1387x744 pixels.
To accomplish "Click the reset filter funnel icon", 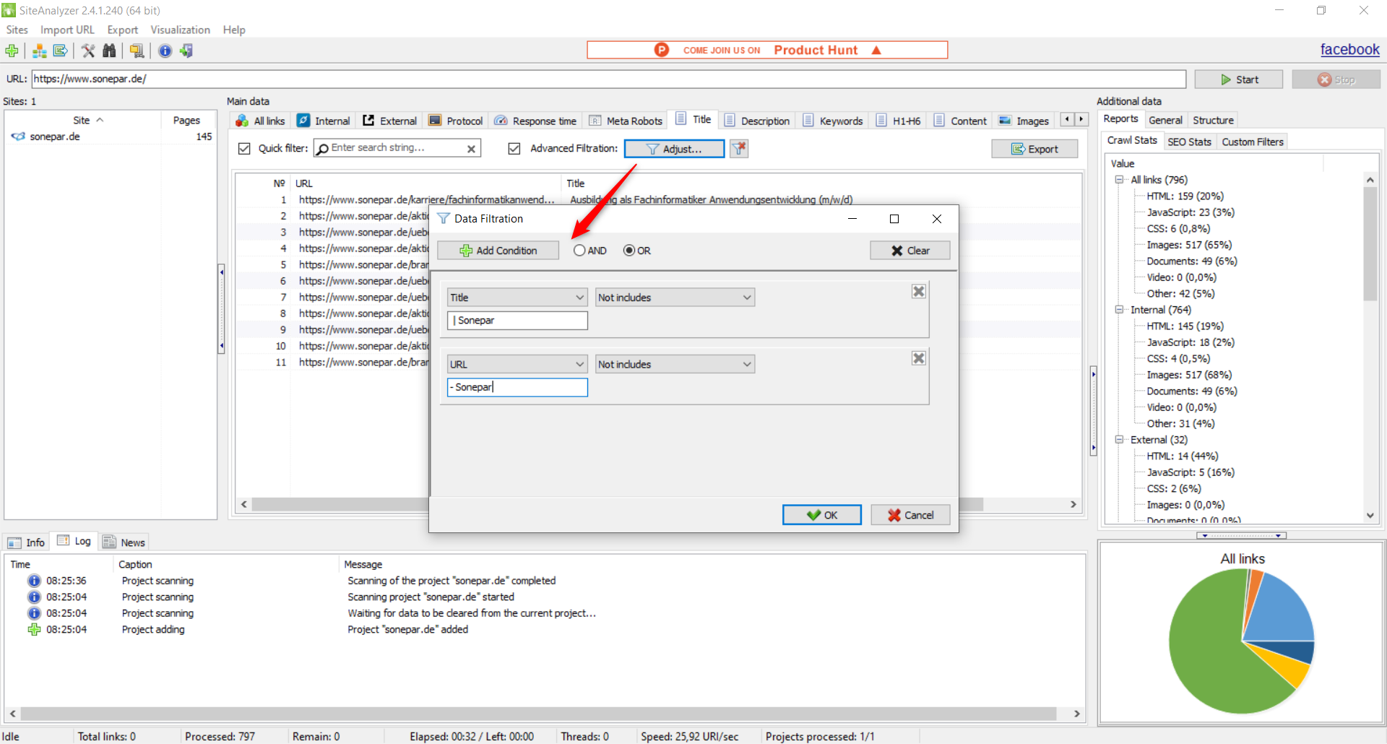I will [738, 149].
